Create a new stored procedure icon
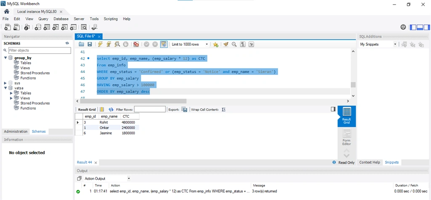The width and height of the screenshot is (431, 200). 64,27
